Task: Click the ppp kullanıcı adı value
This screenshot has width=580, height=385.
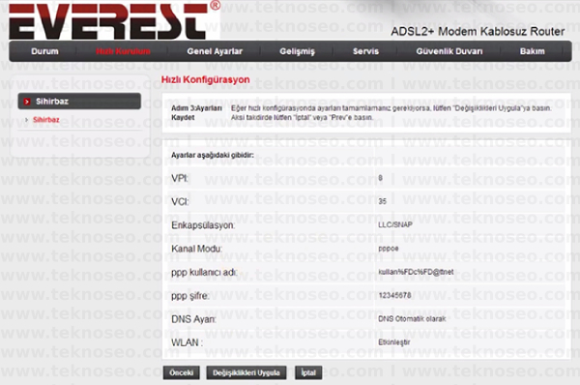Action: (416, 272)
